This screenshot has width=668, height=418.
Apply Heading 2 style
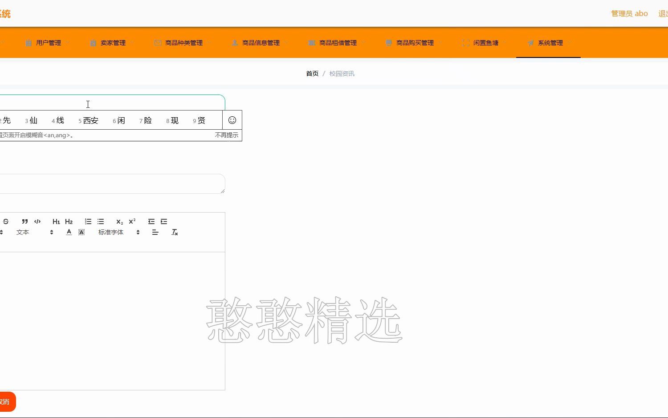tap(69, 221)
